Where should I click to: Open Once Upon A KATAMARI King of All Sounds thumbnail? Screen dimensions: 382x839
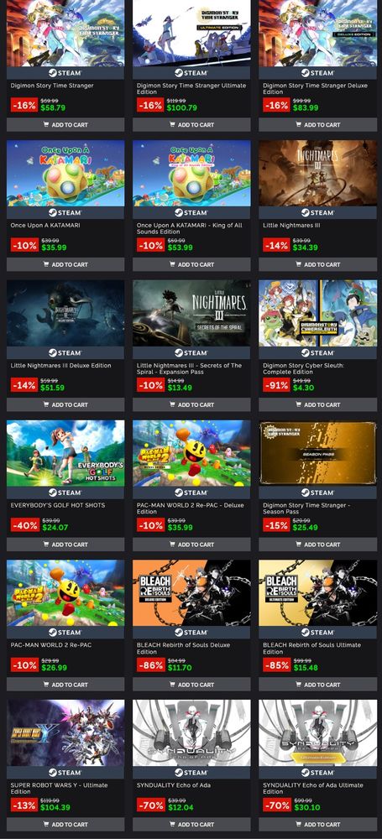click(191, 174)
